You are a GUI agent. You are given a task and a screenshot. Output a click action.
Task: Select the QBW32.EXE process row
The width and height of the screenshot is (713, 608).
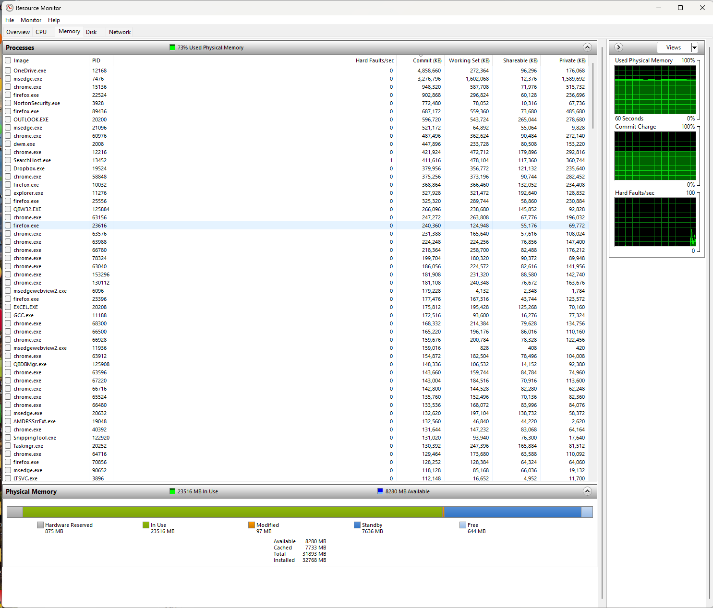coord(296,209)
